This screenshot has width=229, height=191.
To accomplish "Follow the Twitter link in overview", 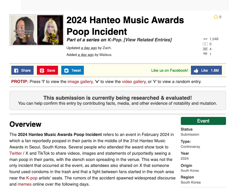I will tap(15, 153).
